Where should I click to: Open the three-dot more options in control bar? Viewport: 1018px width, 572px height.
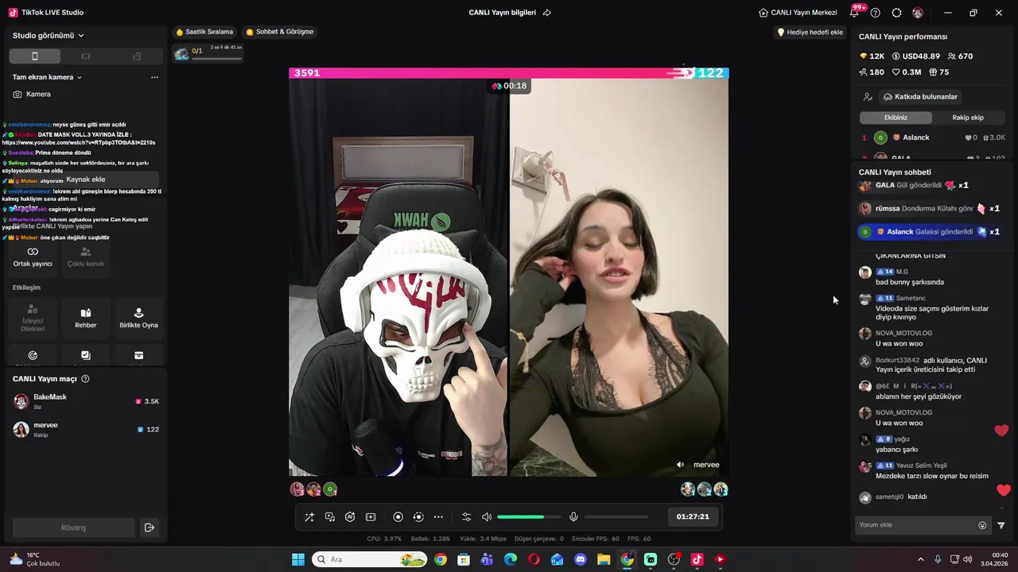coord(438,517)
